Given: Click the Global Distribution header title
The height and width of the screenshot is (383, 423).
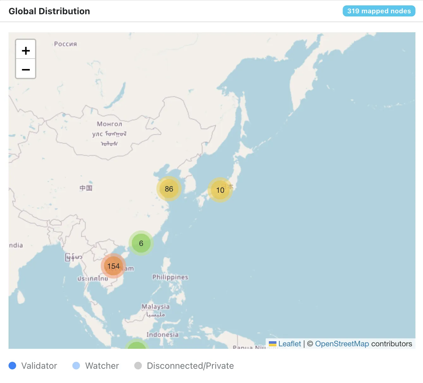Looking at the screenshot, I should click(x=49, y=11).
